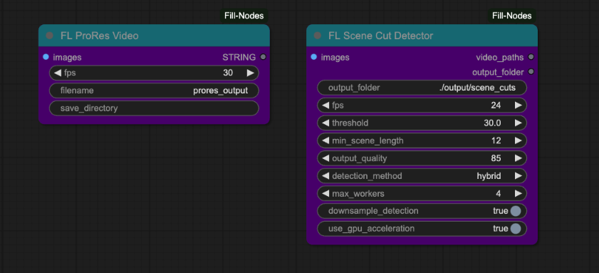The image size is (599, 273).
Task: Click the filename field prores_output
Action: [x=154, y=91]
